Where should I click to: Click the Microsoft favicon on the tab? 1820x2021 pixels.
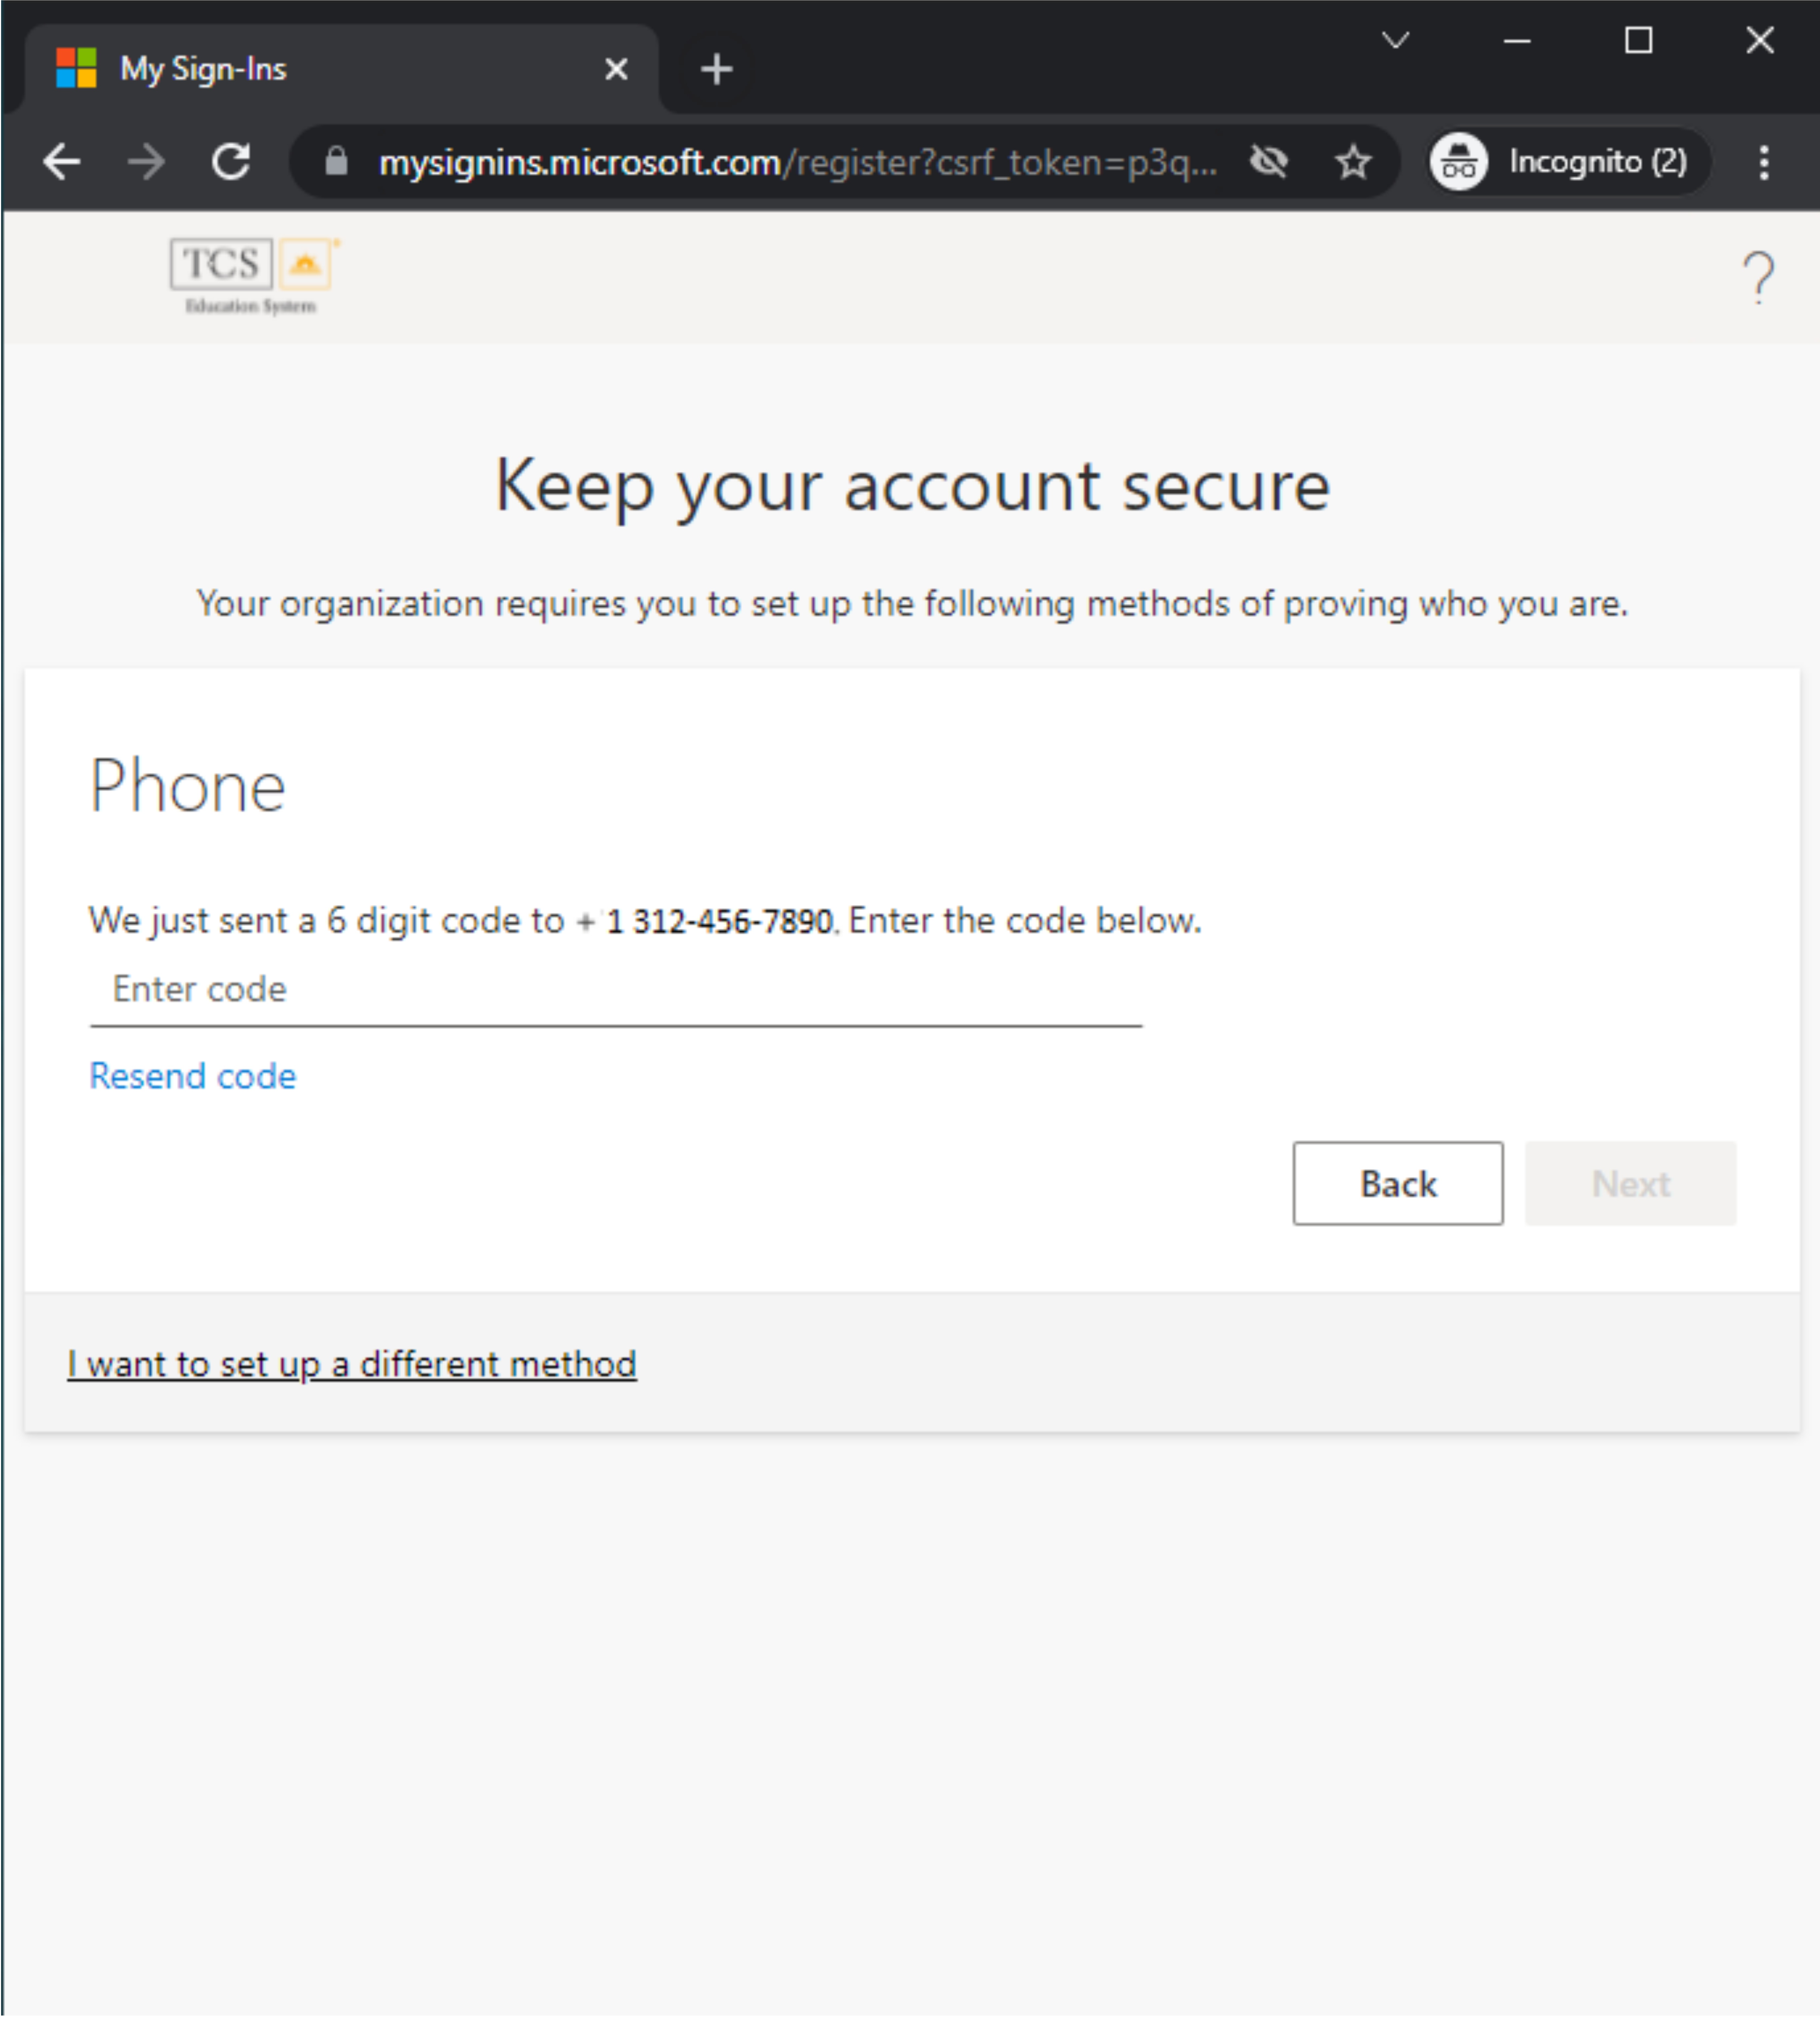pyautogui.click(x=76, y=68)
